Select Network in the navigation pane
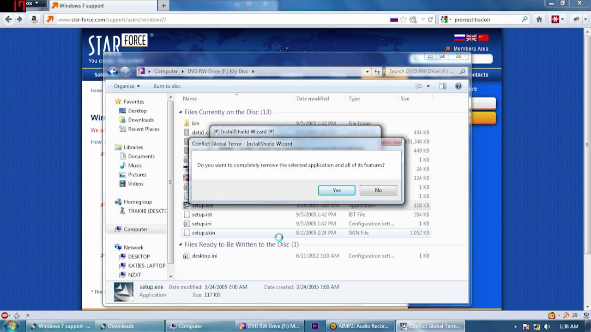Image resolution: width=591 pixels, height=332 pixels. pos(133,248)
